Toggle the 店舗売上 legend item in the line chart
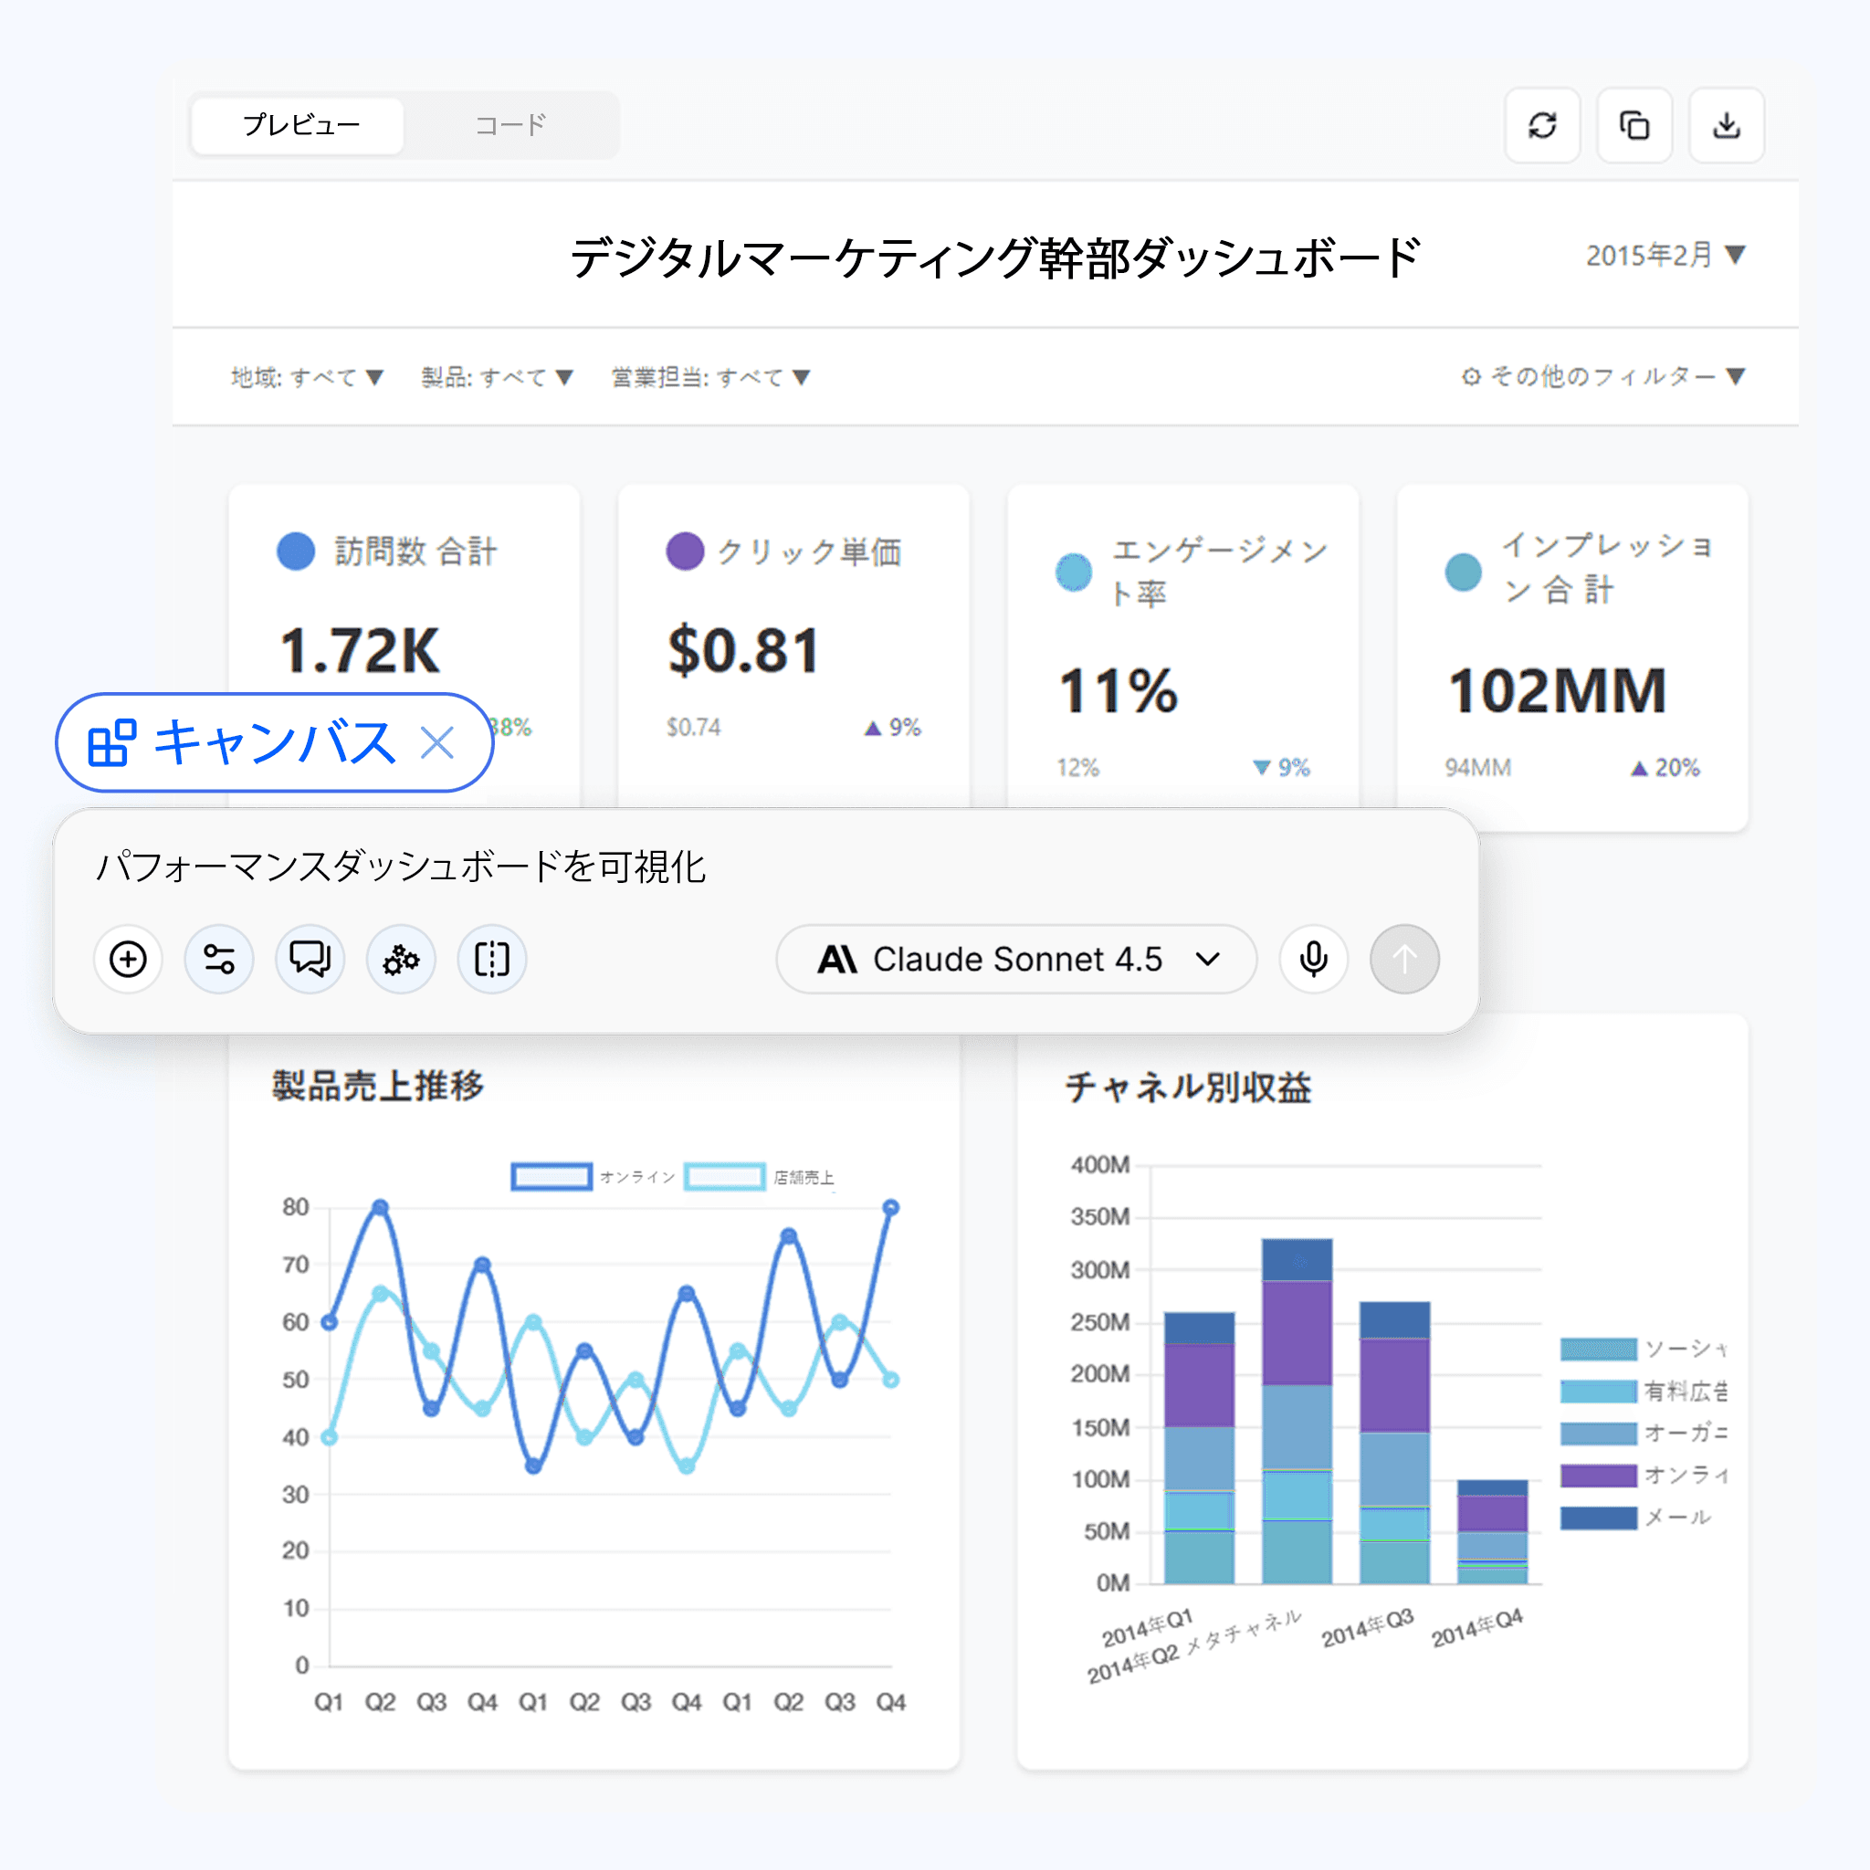Image resolution: width=1870 pixels, height=1870 pixels. 725,1176
